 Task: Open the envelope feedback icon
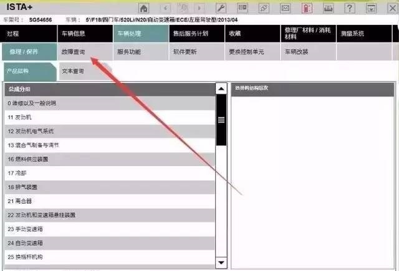click(286, 8)
